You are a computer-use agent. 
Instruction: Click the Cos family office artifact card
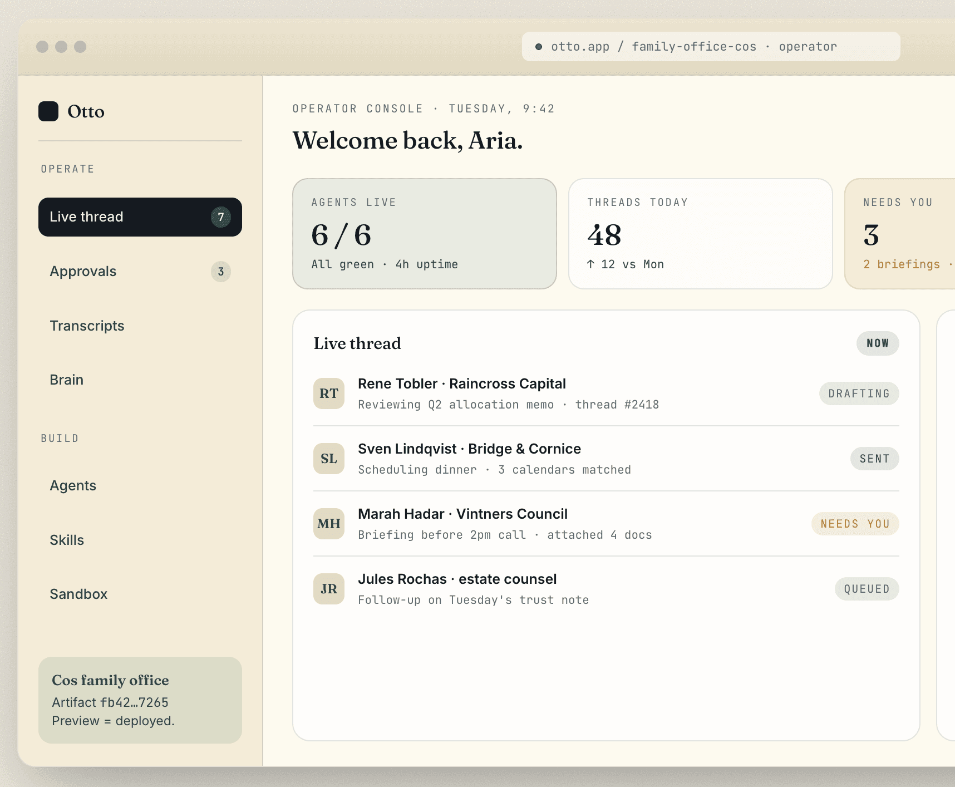(x=140, y=700)
